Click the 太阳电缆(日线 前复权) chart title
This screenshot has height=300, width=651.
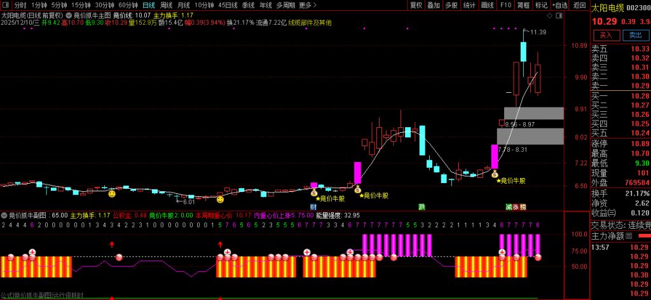pos(32,16)
